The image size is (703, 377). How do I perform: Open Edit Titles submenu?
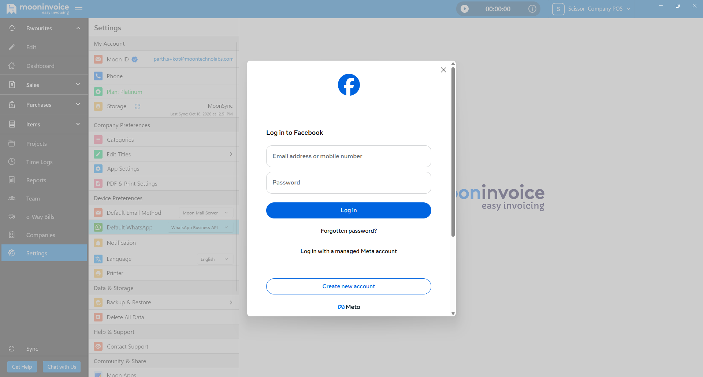tap(163, 154)
